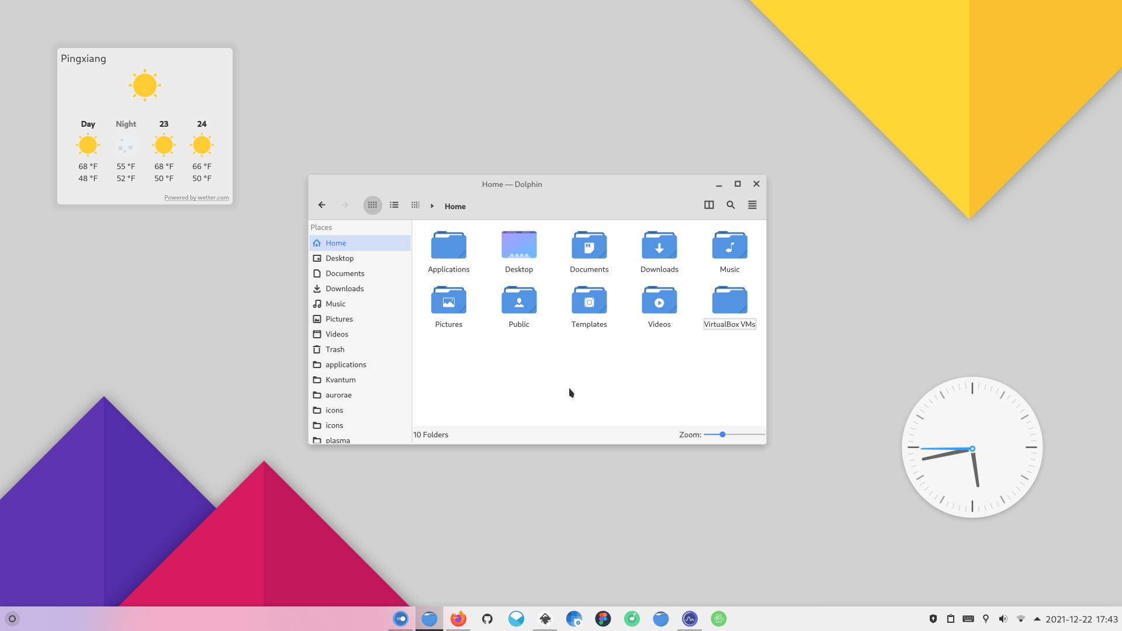Expand hidden system tray icons
Viewport: 1122px width, 631px height.
click(x=1037, y=619)
